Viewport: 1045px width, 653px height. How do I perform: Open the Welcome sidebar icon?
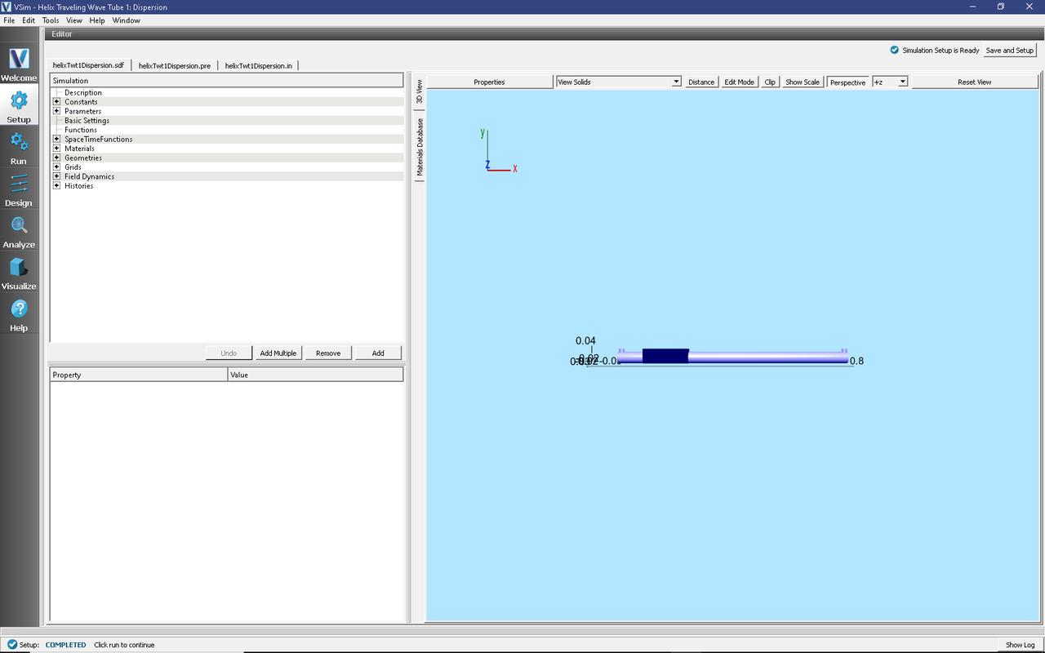point(19,64)
